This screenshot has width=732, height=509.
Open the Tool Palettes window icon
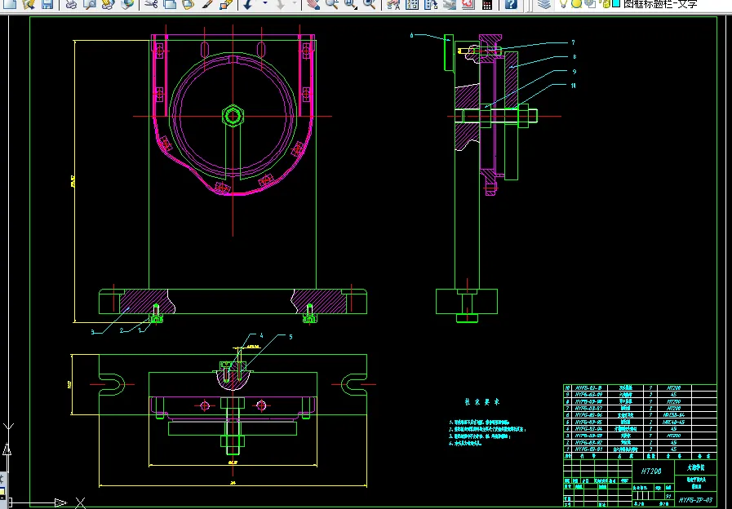point(431,4)
